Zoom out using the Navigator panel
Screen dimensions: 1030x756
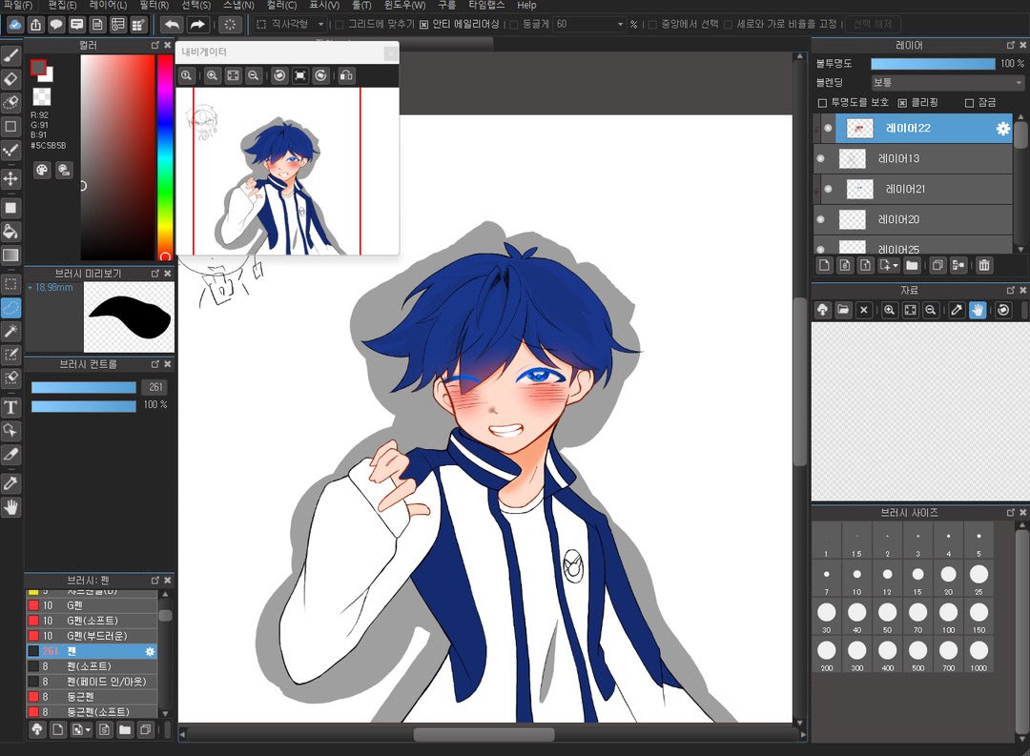253,75
